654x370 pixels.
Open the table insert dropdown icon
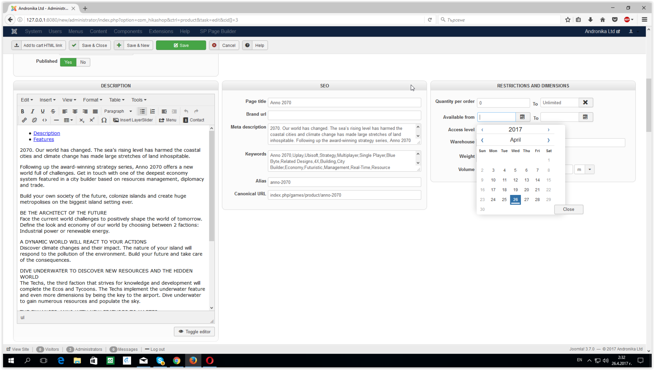68,120
